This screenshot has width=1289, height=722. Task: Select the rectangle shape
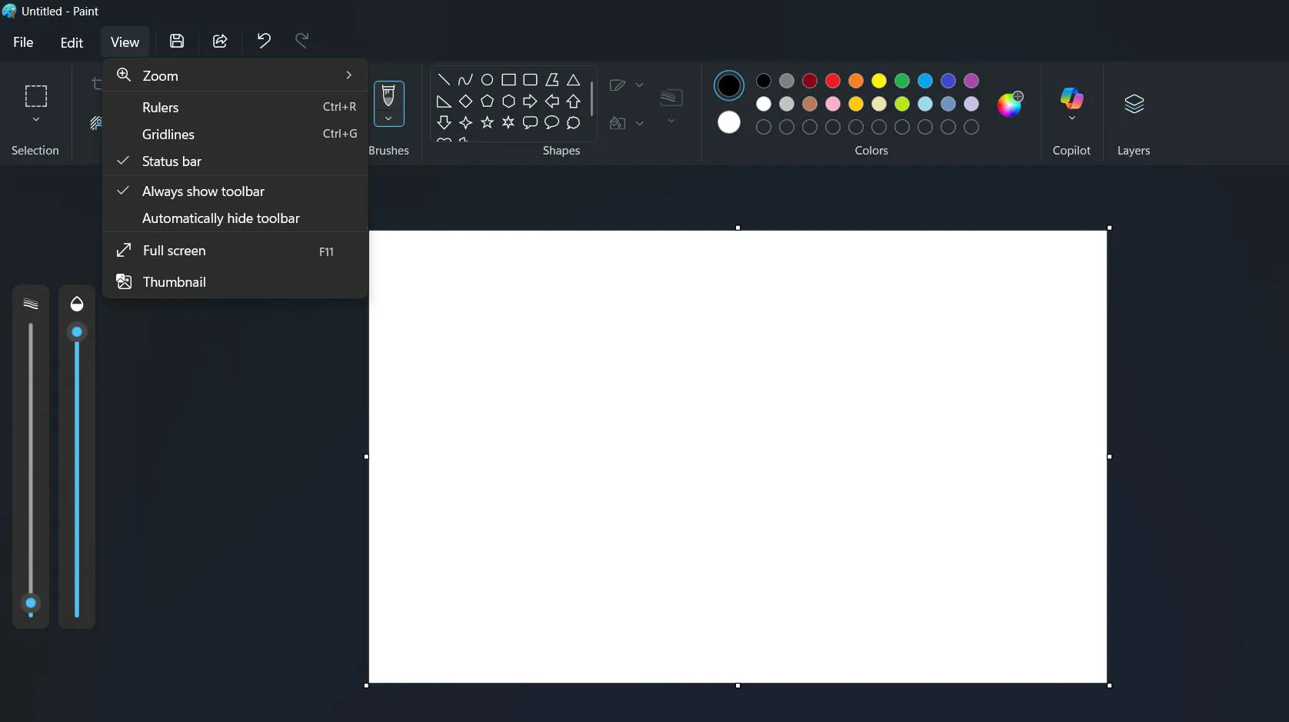coord(508,80)
